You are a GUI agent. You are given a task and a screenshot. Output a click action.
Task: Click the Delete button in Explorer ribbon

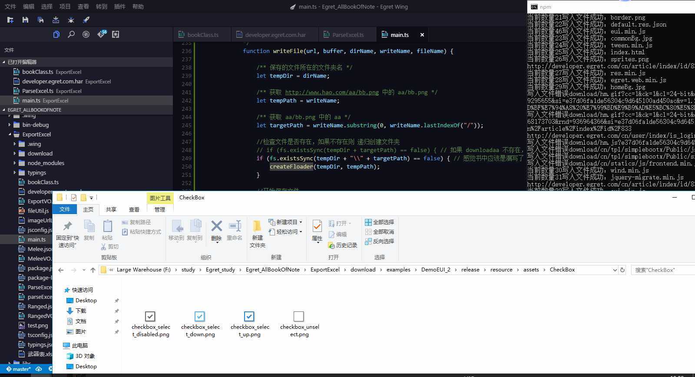(216, 231)
